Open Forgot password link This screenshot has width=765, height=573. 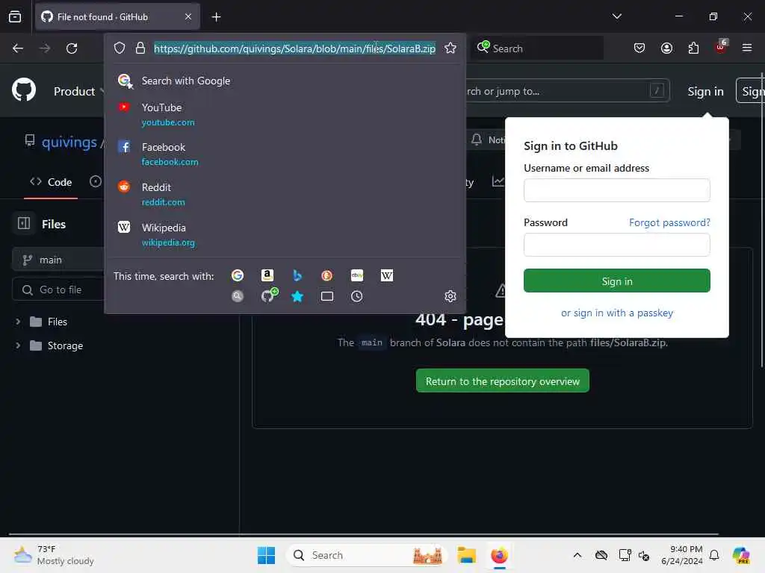[669, 222]
